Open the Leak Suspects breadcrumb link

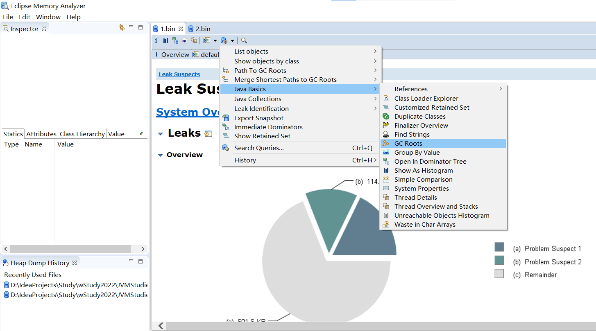(179, 74)
